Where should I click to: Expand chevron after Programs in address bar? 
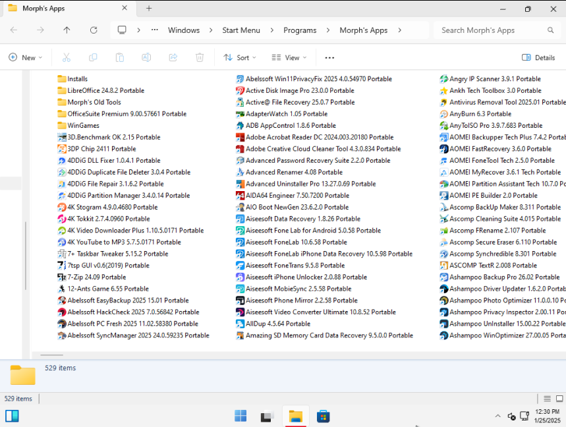point(327,30)
